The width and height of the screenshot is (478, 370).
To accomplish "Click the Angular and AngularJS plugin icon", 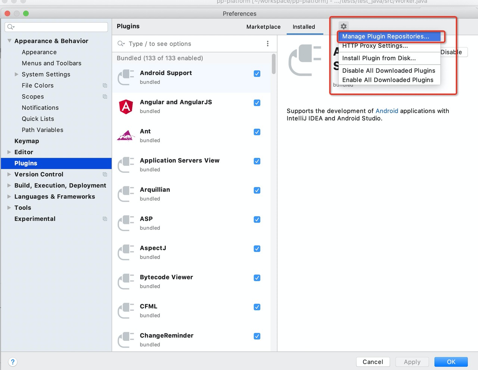I will [126, 107].
